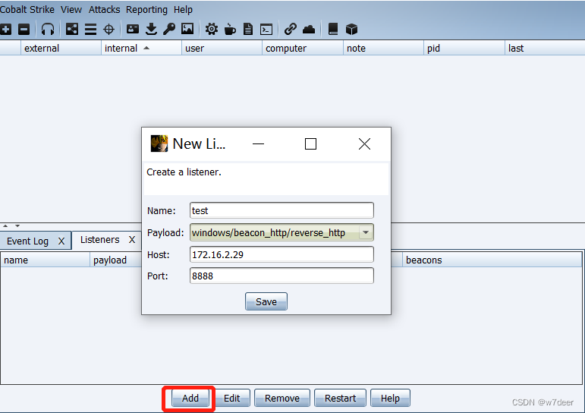Click the beacons column header in Listeners table
The image size is (585, 413).
(492, 260)
